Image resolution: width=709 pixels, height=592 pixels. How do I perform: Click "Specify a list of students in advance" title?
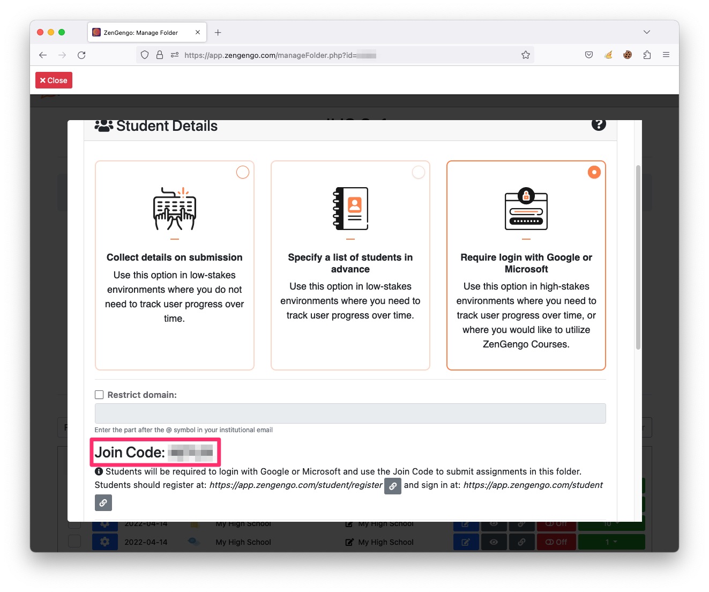pyautogui.click(x=350, y=263)
